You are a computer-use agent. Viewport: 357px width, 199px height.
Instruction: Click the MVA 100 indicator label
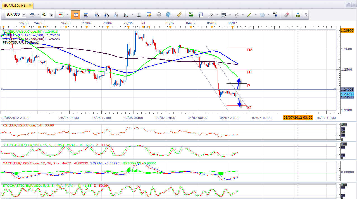tap(31, 35)
